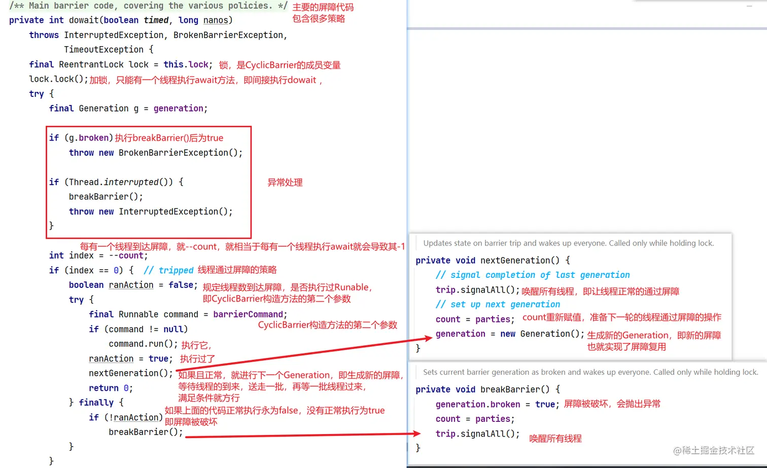Viewport: 767px width, 468px height.
Task: Click the 'return 0;' statement
Action: point(111,388)
